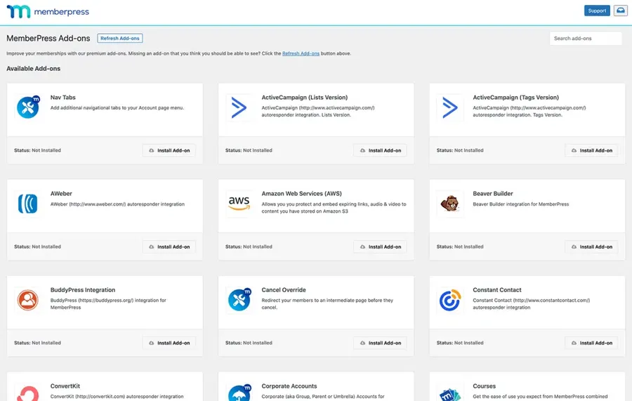Select the Nav Tabs title text
This screenshot has width=632, height=401.
click(63, 97)
